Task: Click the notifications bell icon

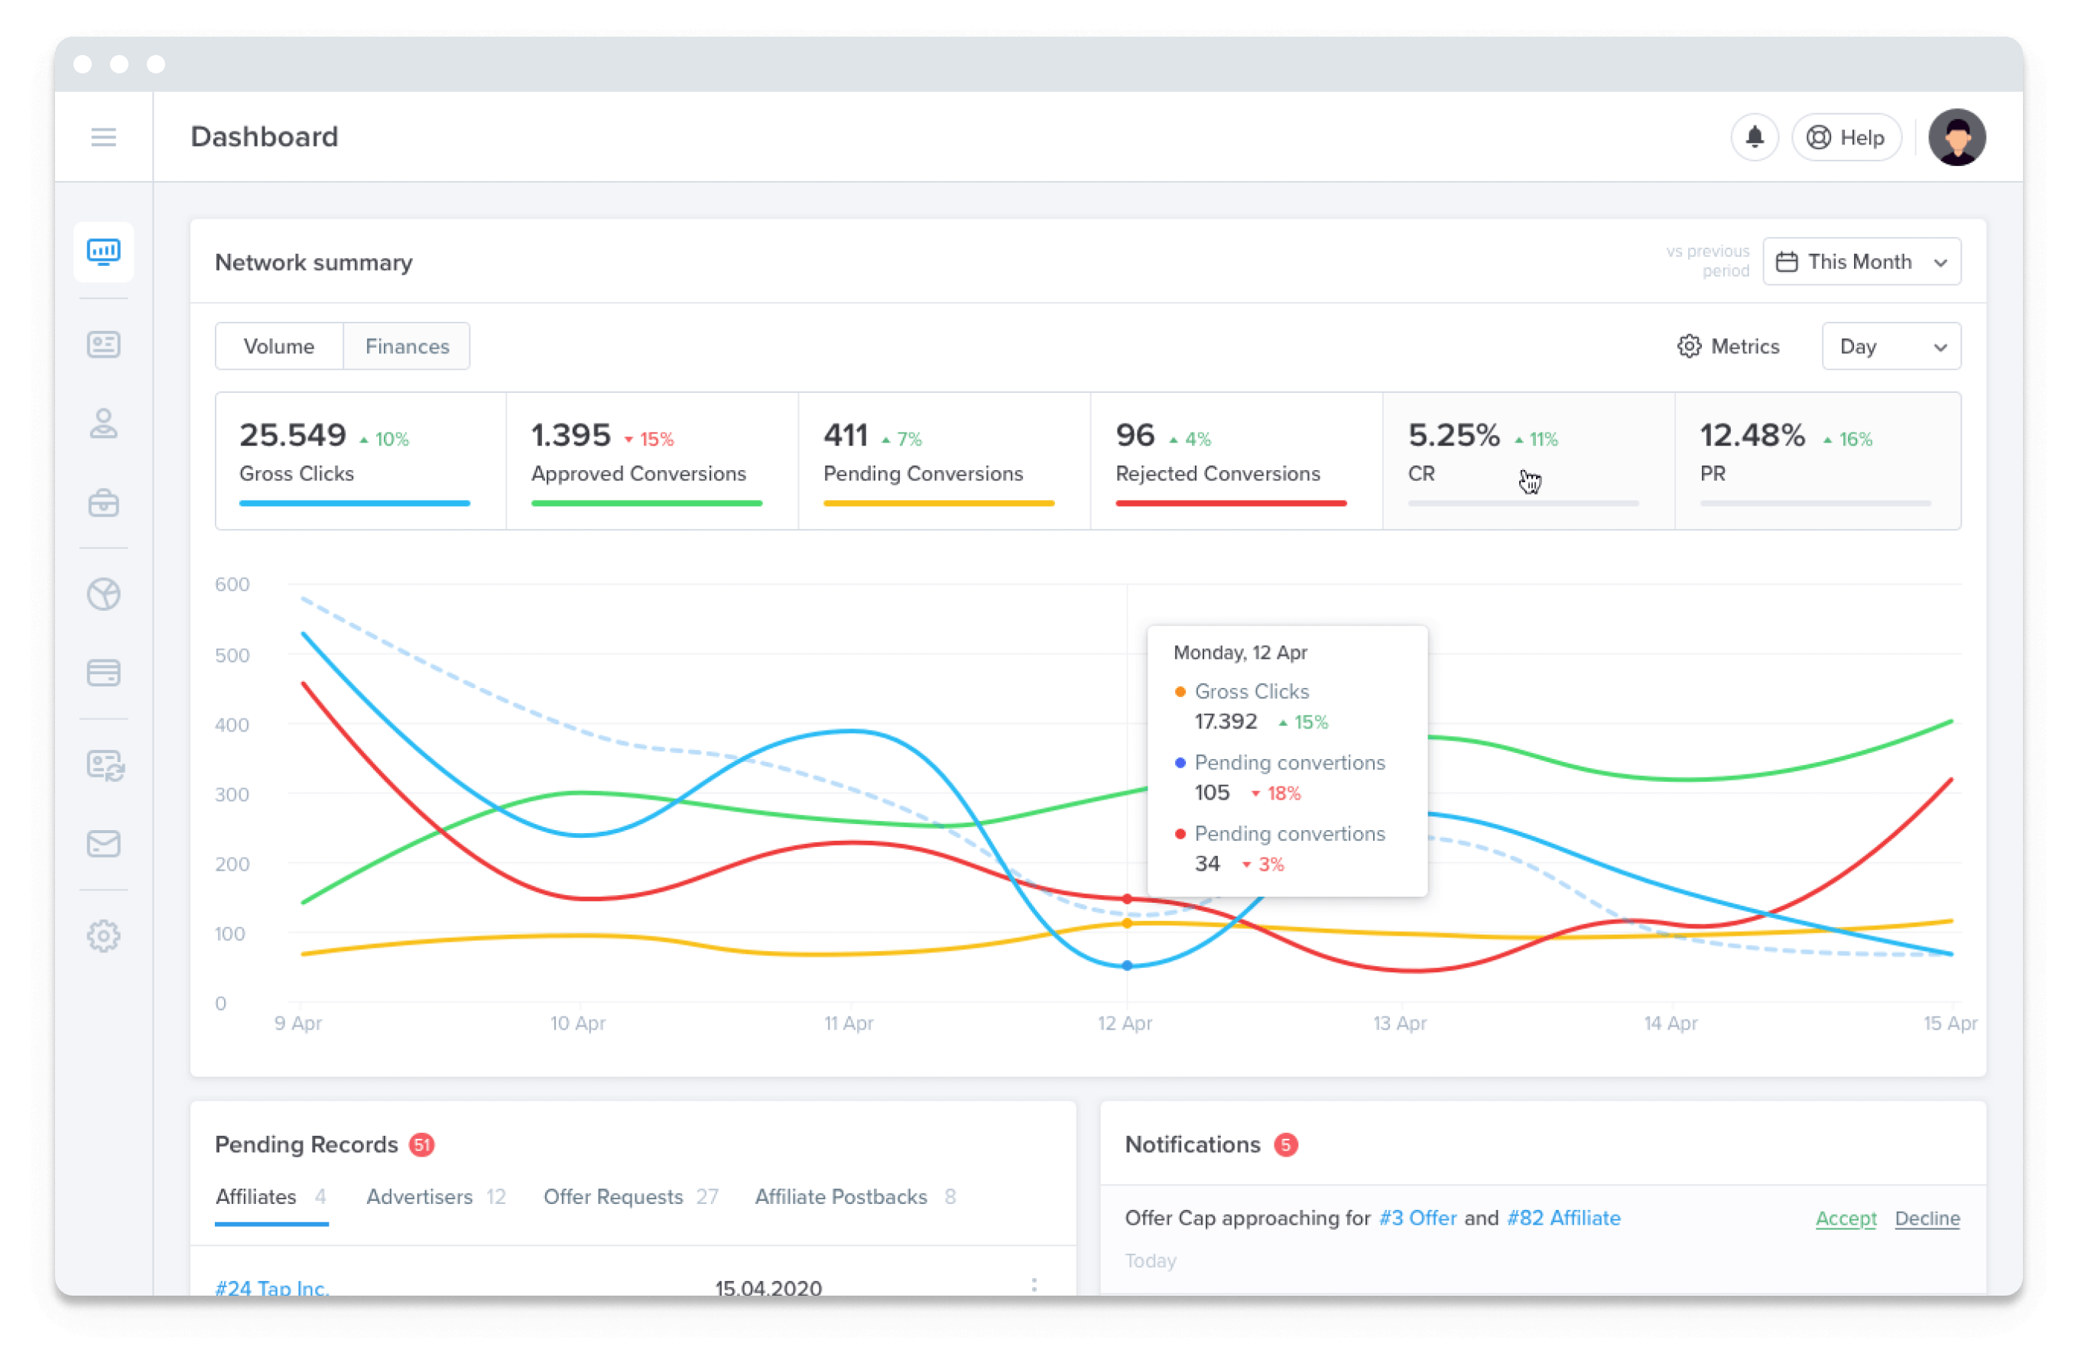Action: pos(1754,136)
